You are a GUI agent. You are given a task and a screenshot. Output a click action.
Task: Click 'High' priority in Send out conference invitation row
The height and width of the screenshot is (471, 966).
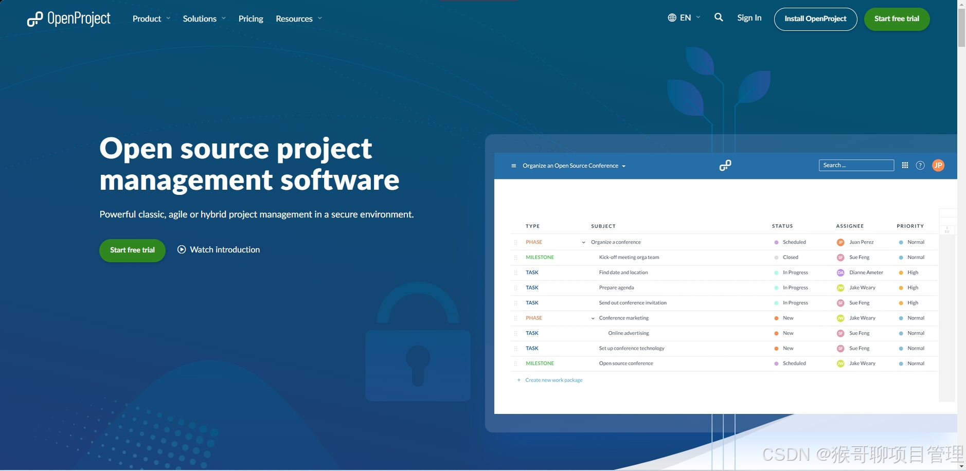click(913, 303)
